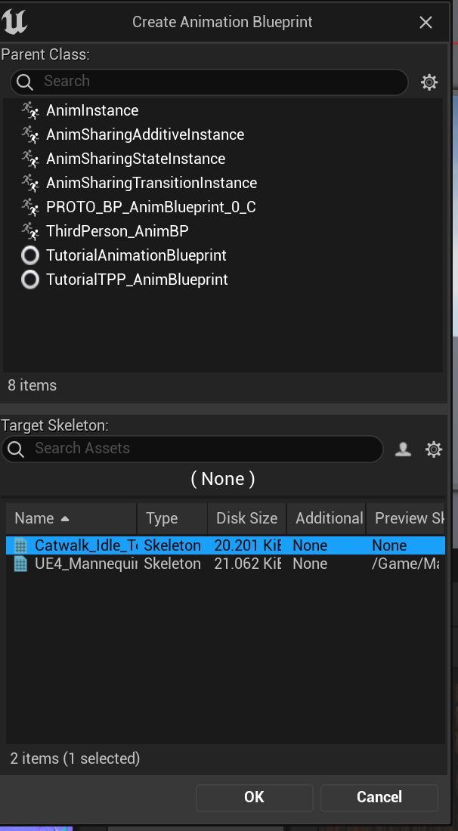Open Target Skeleton settings gear icon
Screen dimensions: 458x831
click(x=434, y=449)
